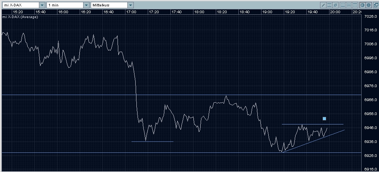This screenshot has width=379, height=172.
Task: Click the light blue square marker on the chart
Action: (324, 118)
